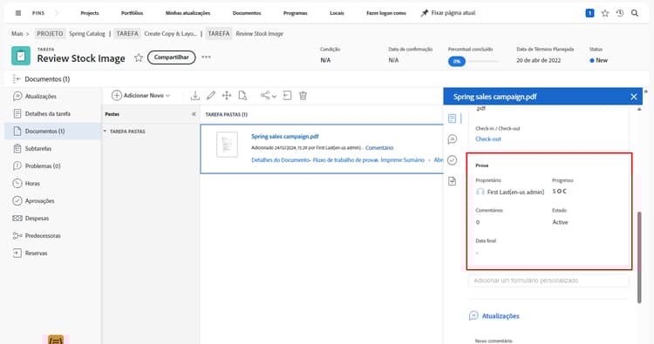654x344 pixels.
Task: Open Despesas section
Action: pyautogui.click(x=37, y=219)
